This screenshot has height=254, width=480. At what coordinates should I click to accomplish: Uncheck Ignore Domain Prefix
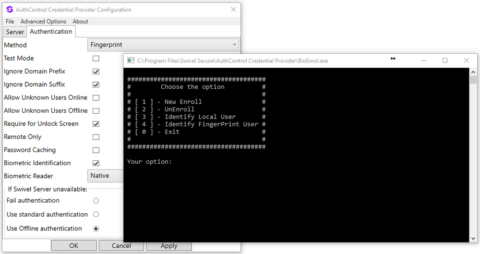point(96,72)
